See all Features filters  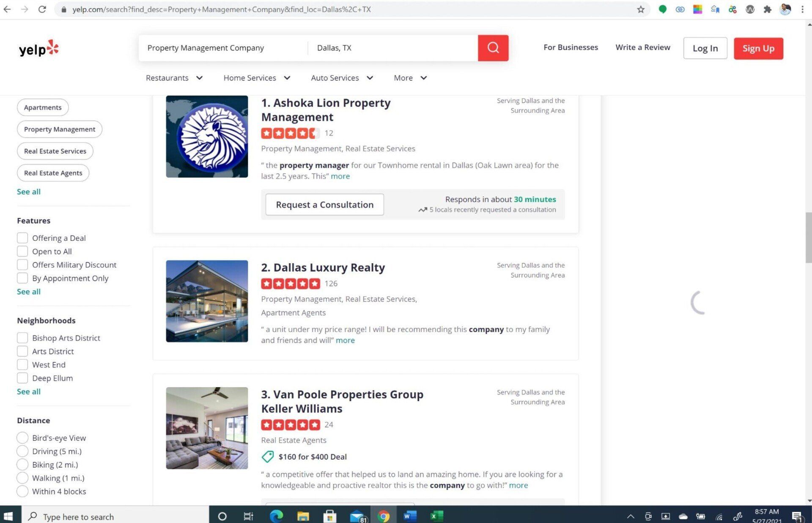coord(29,292)
